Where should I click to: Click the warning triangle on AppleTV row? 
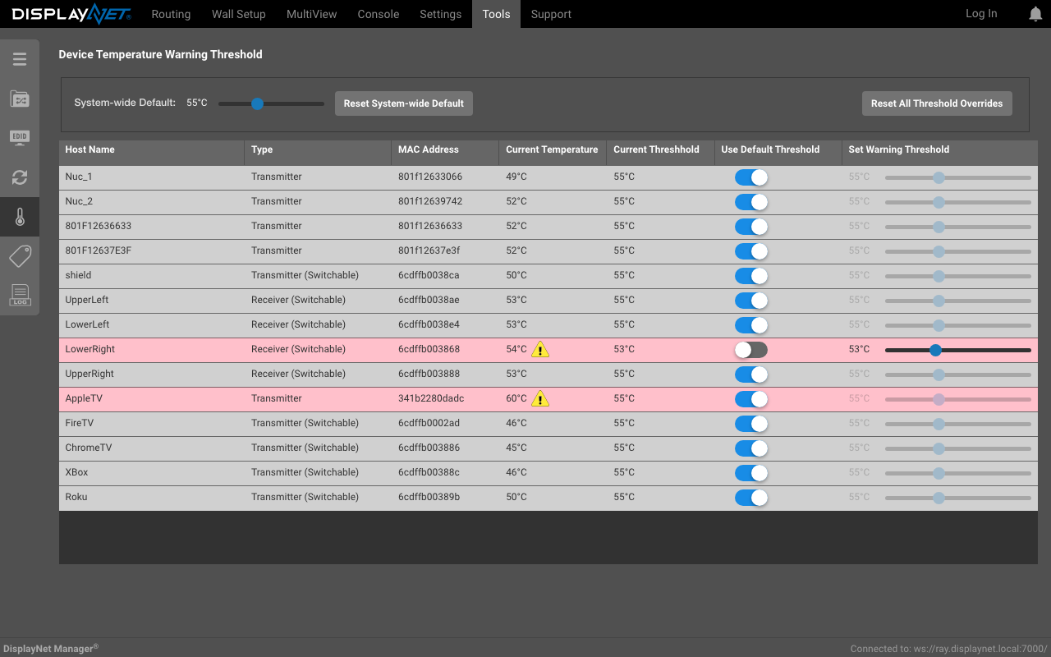(x=539, y=398)
